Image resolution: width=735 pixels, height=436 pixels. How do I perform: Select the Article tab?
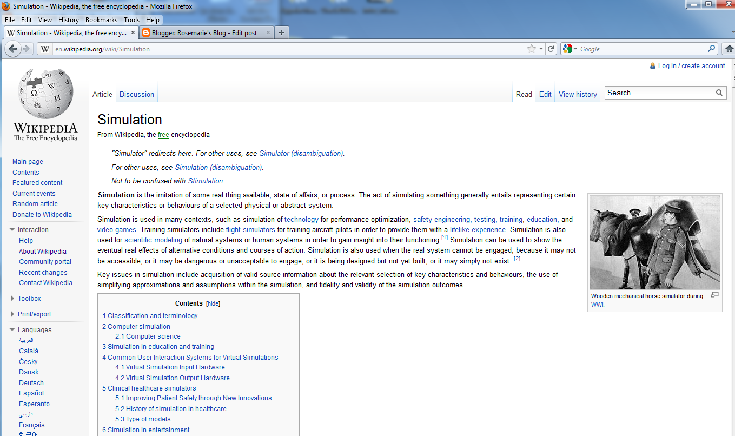(102, 94)
